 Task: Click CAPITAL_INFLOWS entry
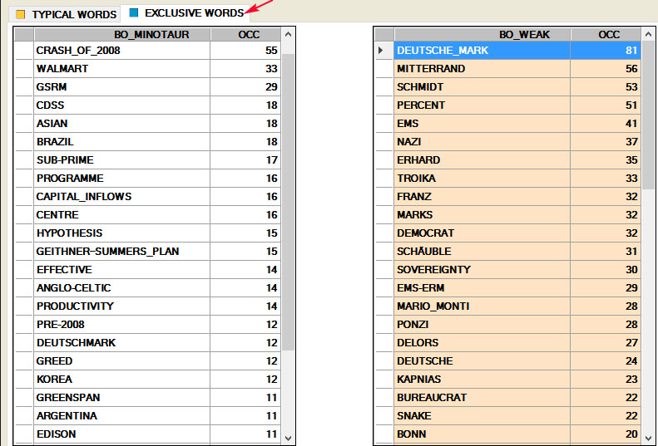pos(148,196)
